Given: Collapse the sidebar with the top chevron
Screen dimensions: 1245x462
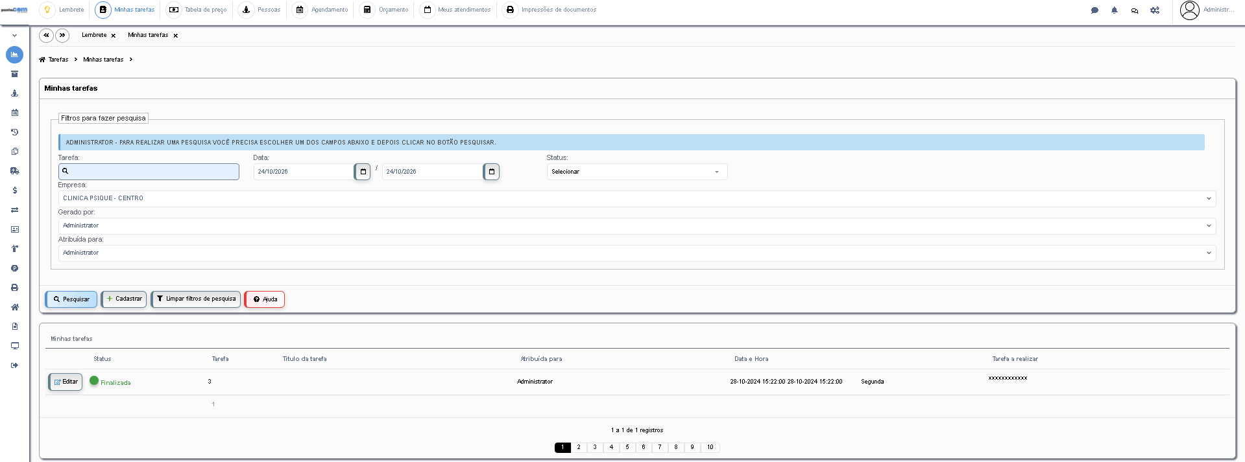Looking at the screenshot, I should pyautogui.click(x=14, y=36).
